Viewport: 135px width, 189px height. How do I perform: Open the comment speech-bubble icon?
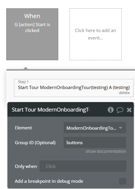click(120, 110)
